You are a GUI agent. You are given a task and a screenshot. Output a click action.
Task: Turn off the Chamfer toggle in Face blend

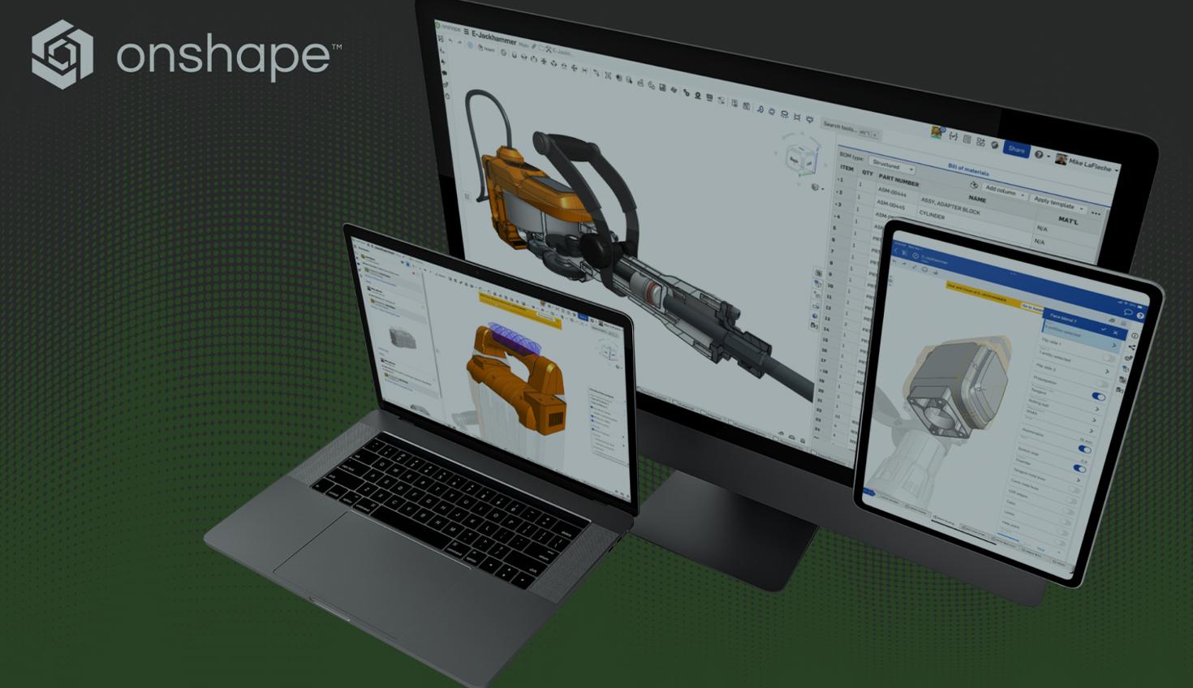pyautogui.click(x=1079, y=469)
